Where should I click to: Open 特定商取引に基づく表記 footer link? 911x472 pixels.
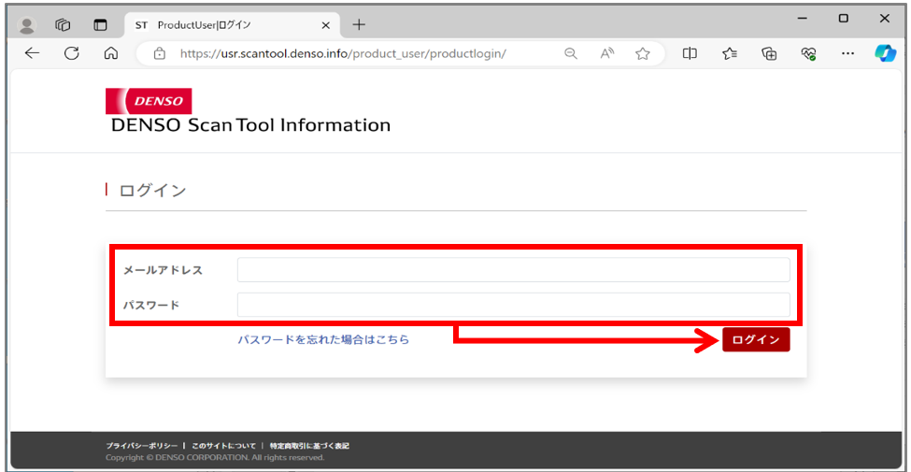point(309,446)
